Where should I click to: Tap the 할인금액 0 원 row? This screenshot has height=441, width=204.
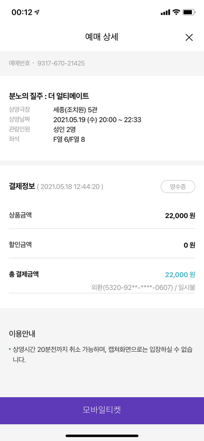(x=102, y=245)
